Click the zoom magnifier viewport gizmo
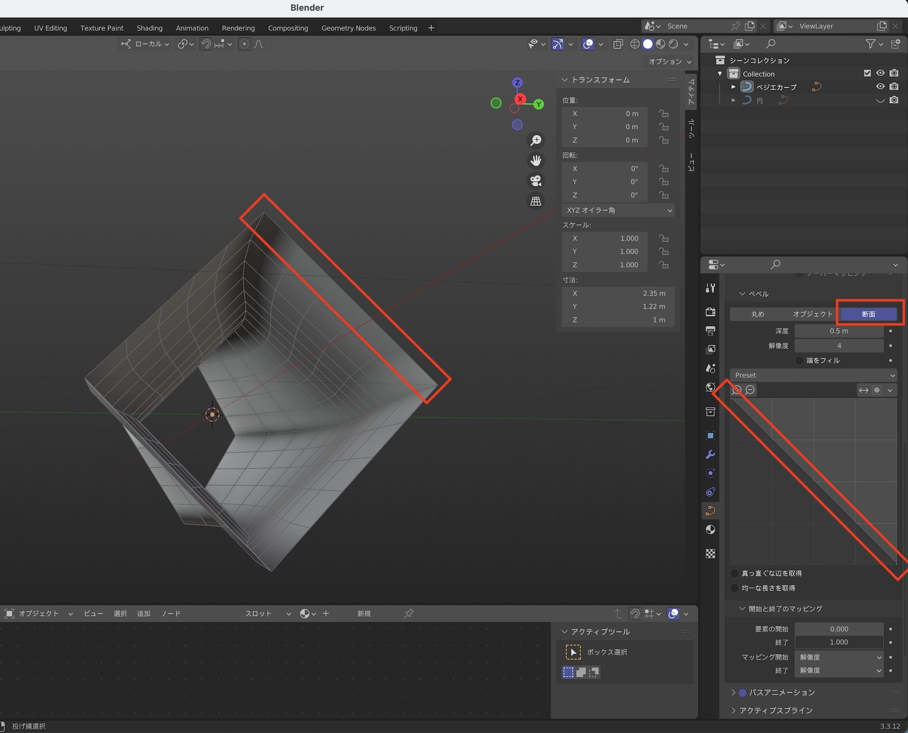 [536, 140]
